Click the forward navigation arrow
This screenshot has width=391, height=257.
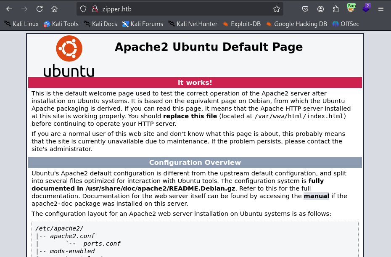(24, 9)
